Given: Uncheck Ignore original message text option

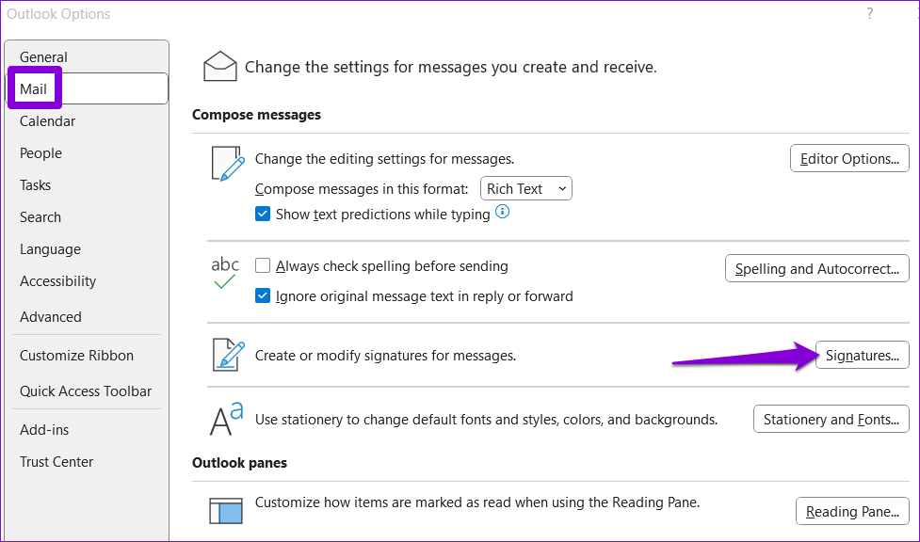Looking at the screenshot, I should (264, 296).
